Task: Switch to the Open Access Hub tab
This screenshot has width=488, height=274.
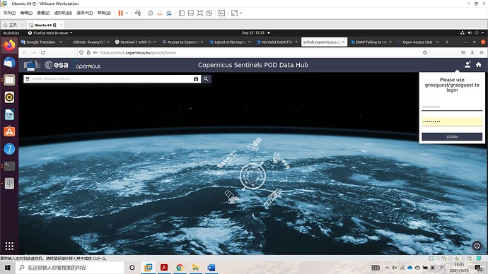Action: point(417,42)
